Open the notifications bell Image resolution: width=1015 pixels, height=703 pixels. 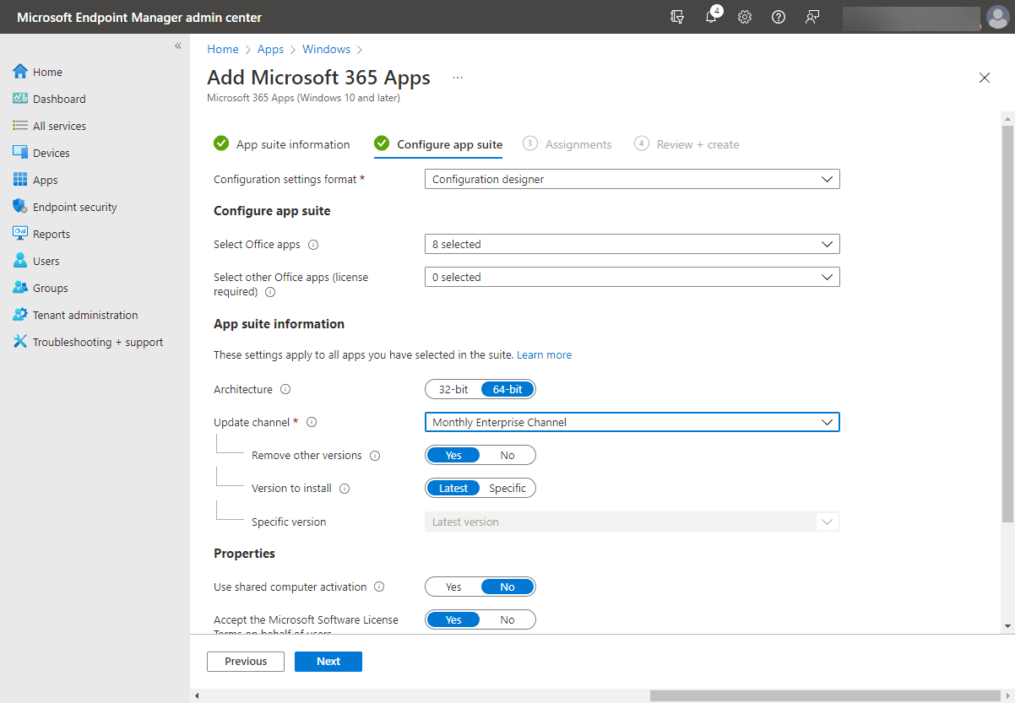(x=711, y=17)
